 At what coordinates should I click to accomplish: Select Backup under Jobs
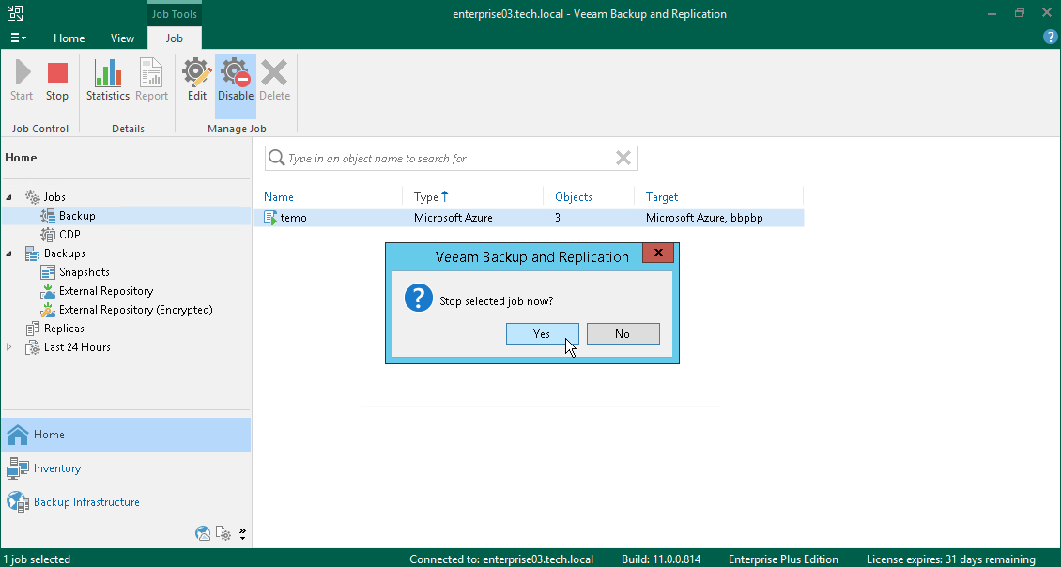tap(76, 216)
